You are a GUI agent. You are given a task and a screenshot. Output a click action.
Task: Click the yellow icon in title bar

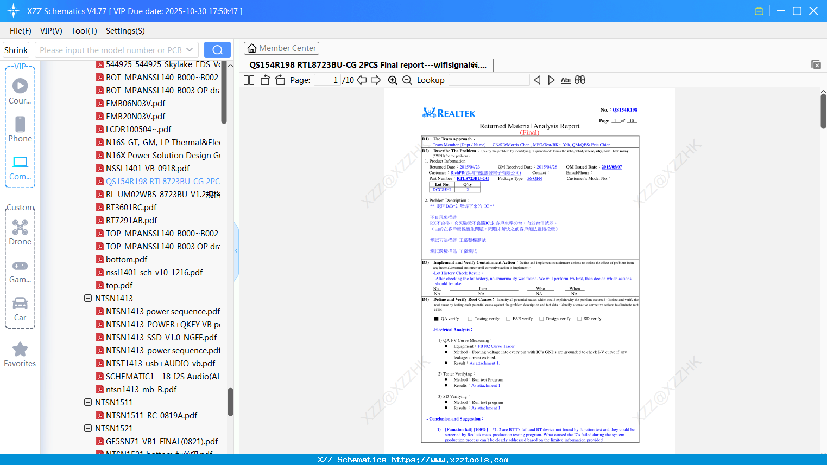pos(759,11)
